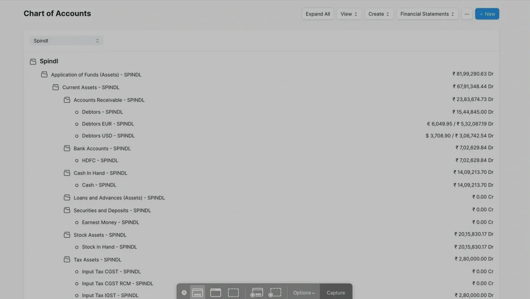This screenshot has height=299, width=530.
Task: Click the Expand All button
Action: (318, 14)
